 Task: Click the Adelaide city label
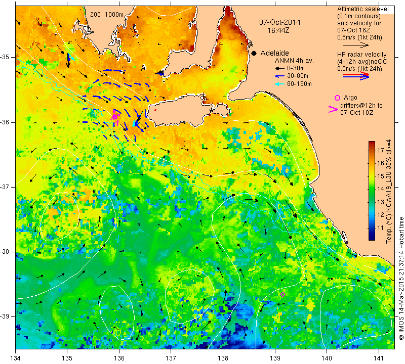point(274,53)
